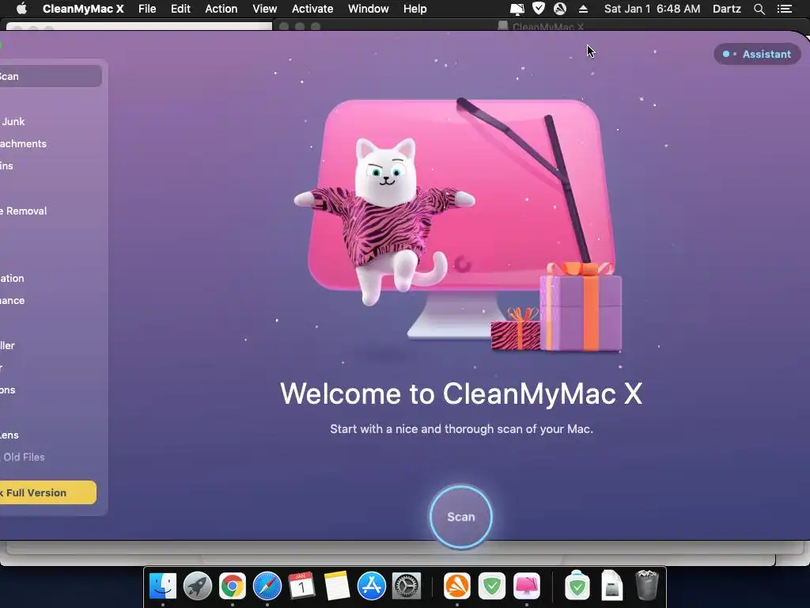Open Launchpad rocket in the Dock

tap(197, 586)
